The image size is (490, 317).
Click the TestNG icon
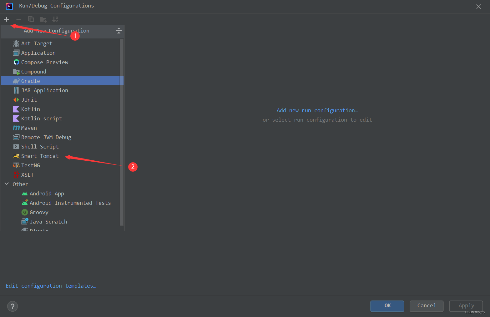coord(16,165)
